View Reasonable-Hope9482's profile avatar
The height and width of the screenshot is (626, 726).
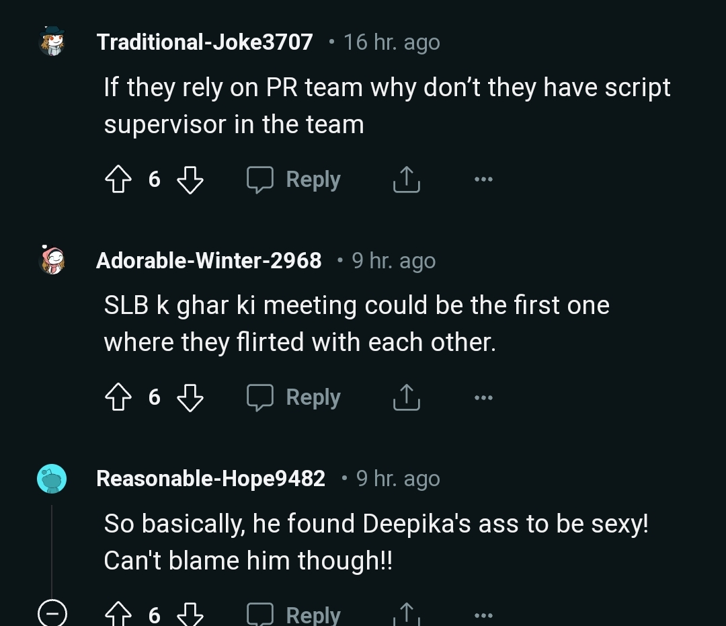click(52, 479)
